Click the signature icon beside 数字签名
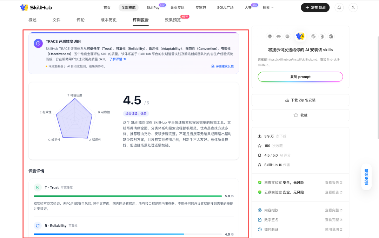Image resolution: width=379 pixels, height=238 pixels. coord(260,220)
